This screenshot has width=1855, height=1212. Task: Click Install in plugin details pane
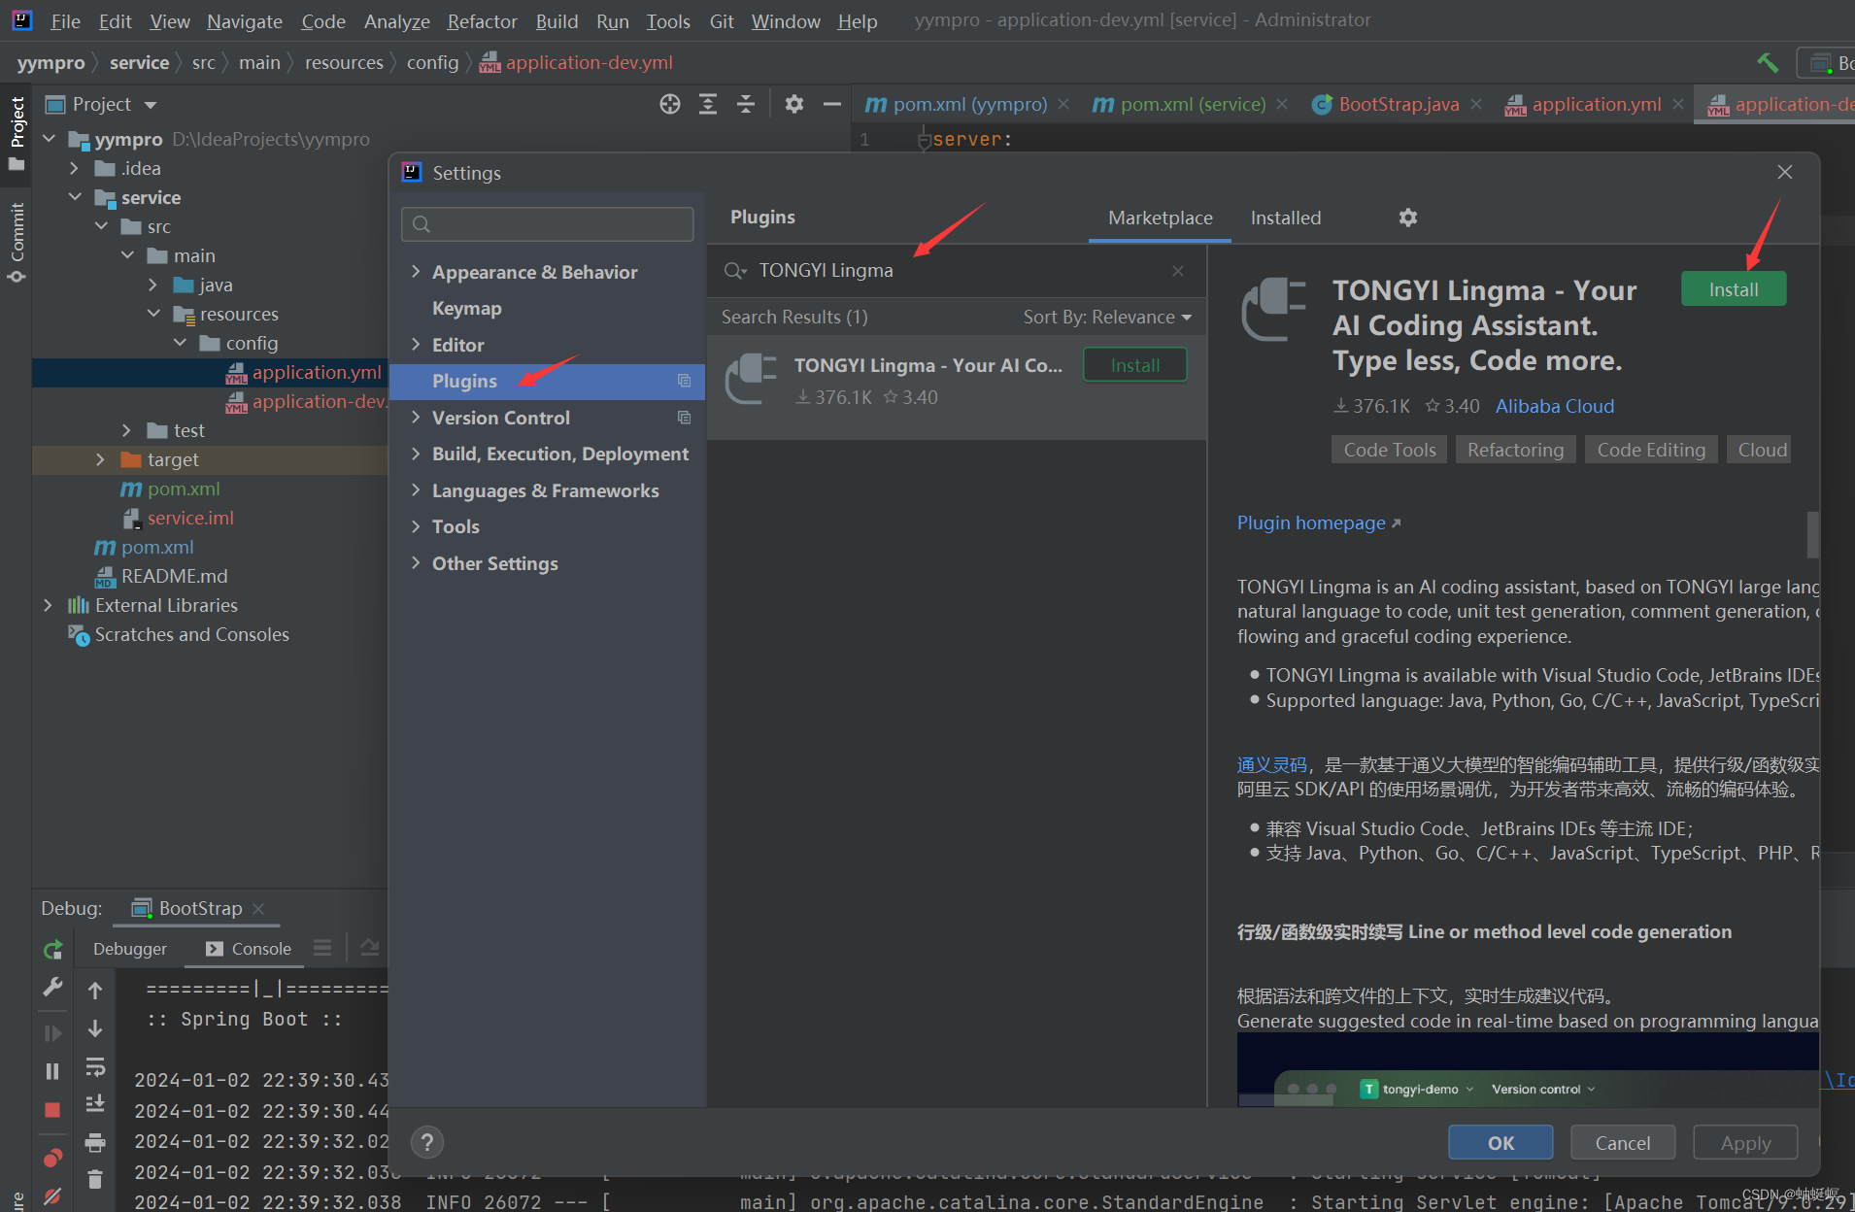pos(1733,289)
